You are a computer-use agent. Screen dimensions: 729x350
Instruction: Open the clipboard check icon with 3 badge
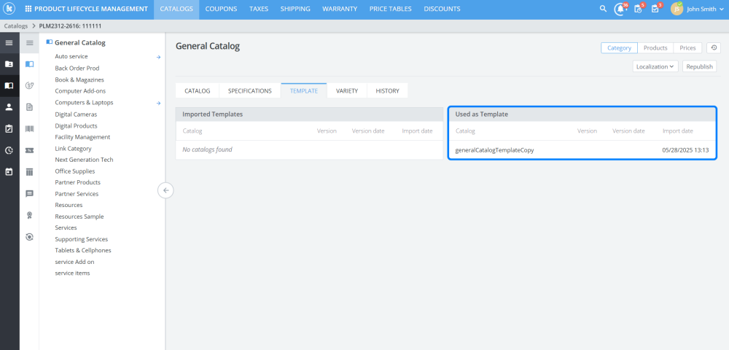[655, 9]
